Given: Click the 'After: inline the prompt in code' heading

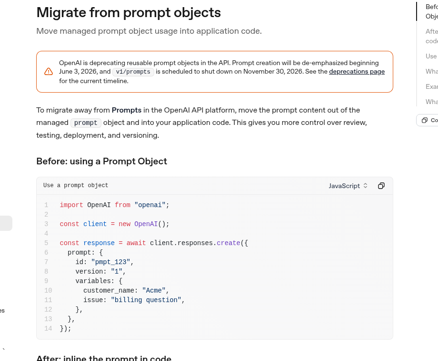Looking at the screenshot, I should pos(104,358).
